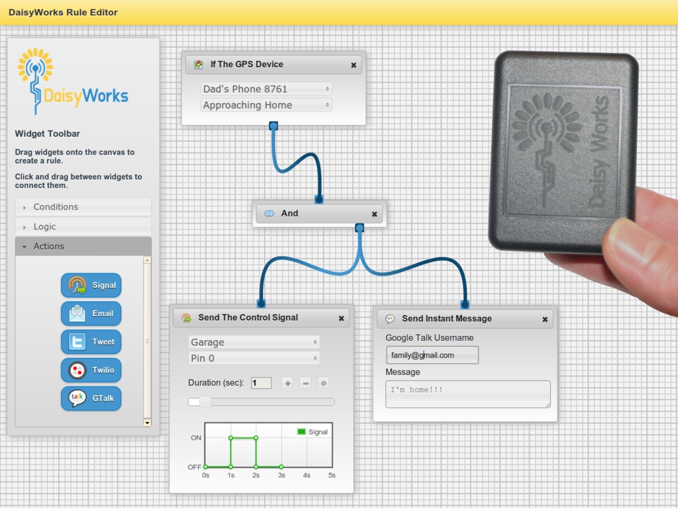Click the Duration (sec) label
Image resolution: width=678 pixels, height=508 pixels.
[x=216, y=383]
